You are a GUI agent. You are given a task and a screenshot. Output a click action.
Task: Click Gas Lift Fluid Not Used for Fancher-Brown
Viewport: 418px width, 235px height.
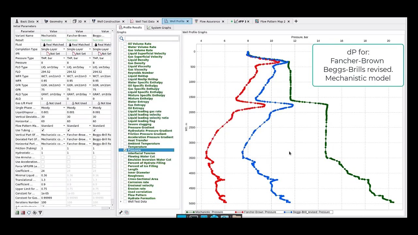(79, 103)
